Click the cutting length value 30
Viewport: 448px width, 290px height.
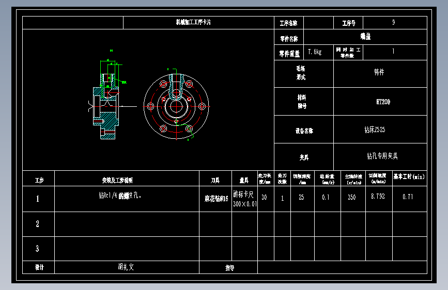click(264, 197)
